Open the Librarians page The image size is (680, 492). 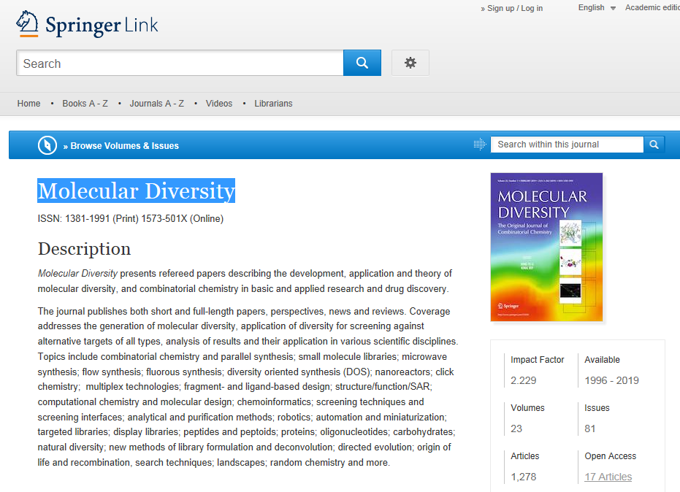pyautogui.click(x=273, y=104)
